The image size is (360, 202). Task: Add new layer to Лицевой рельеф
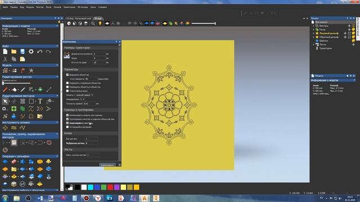click(345, 34)
